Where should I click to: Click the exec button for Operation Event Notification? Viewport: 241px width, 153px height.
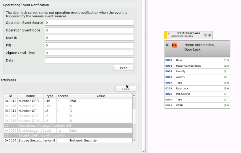click(123, 68)
